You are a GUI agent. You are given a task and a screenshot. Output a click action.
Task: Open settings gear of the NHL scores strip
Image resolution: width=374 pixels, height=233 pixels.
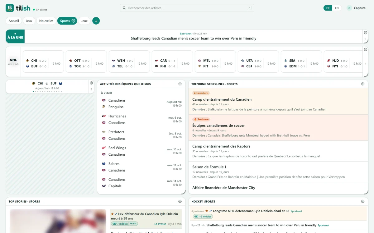coord(365,49)
